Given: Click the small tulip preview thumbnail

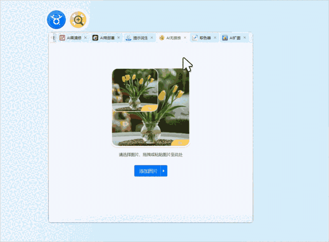Looking at the screenshot, I should [x=135, y=90].
